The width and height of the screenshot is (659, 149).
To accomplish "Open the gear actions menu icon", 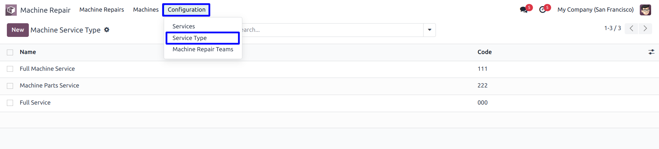I will pos(107,30).
